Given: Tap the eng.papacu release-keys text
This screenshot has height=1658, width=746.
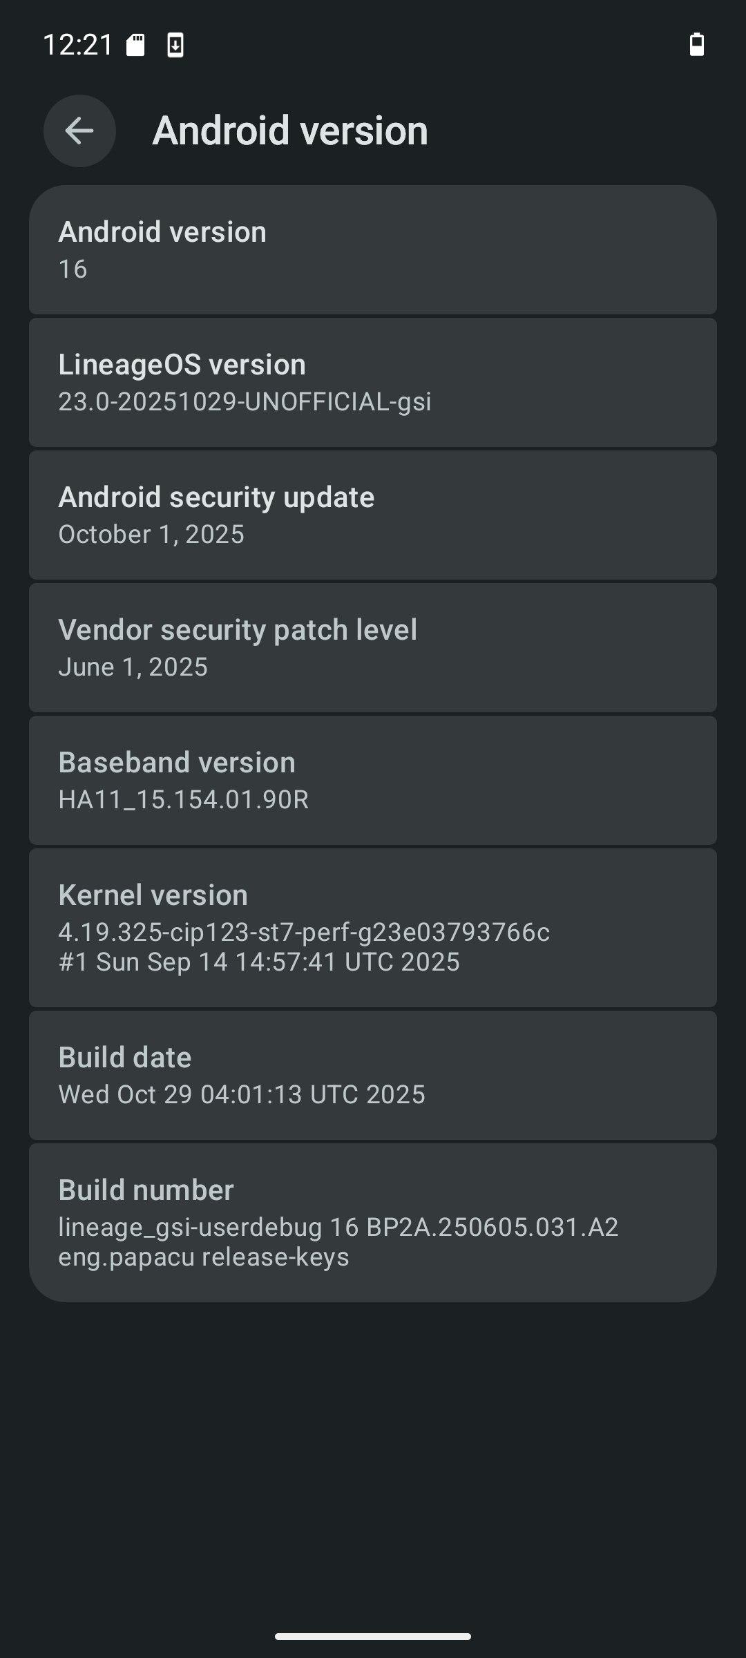Looking at the screenshot, I should point(204,1257).
